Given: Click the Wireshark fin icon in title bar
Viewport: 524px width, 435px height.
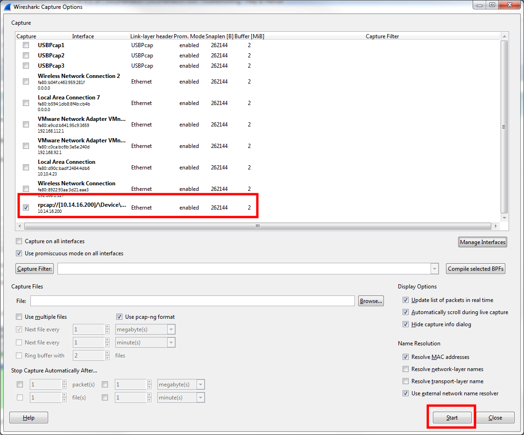Looking at the screenshot, I should [7, 7].
